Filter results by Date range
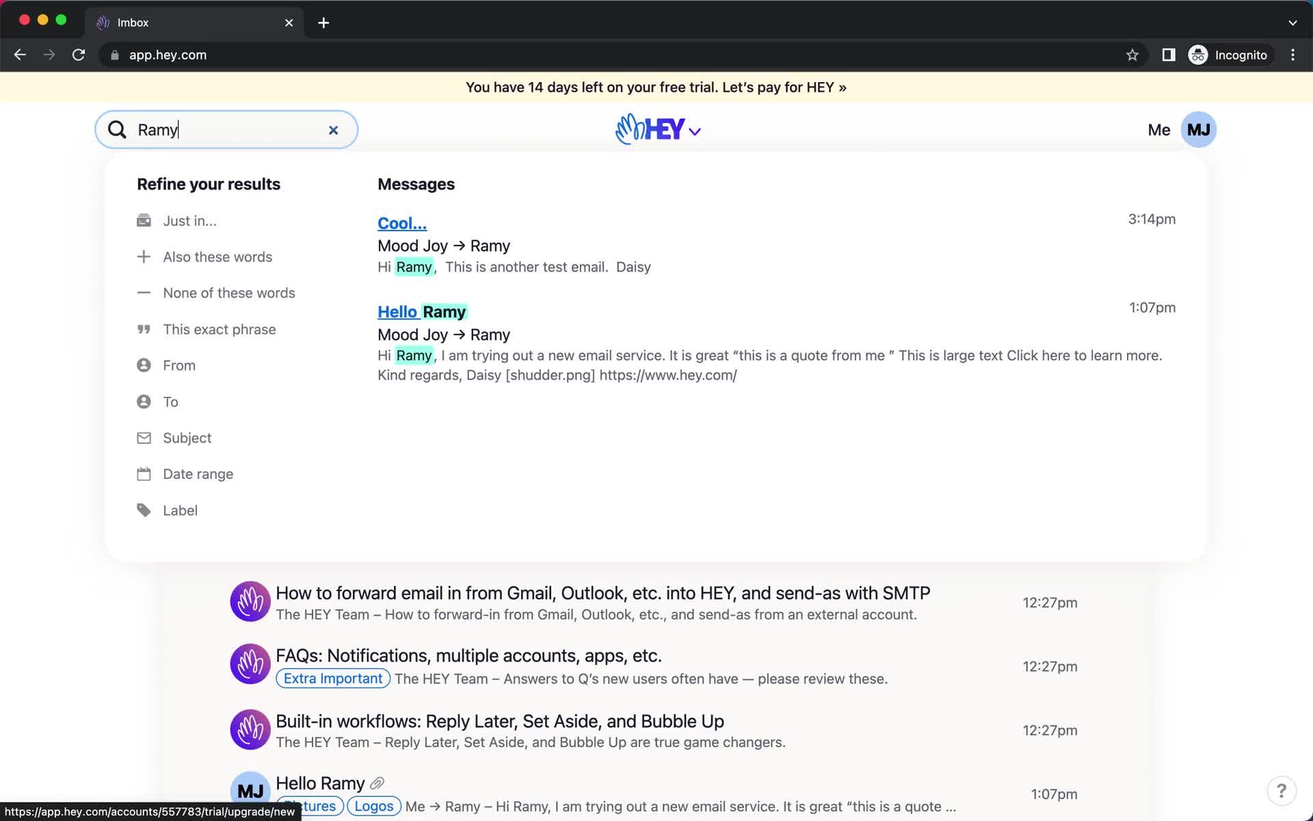Image resolution: width=1313 pixels, height=821 pixels. [x=198, y=474]
